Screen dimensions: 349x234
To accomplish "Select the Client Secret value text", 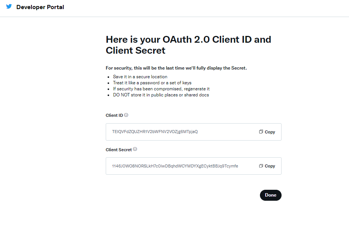I will coord(175,166).
